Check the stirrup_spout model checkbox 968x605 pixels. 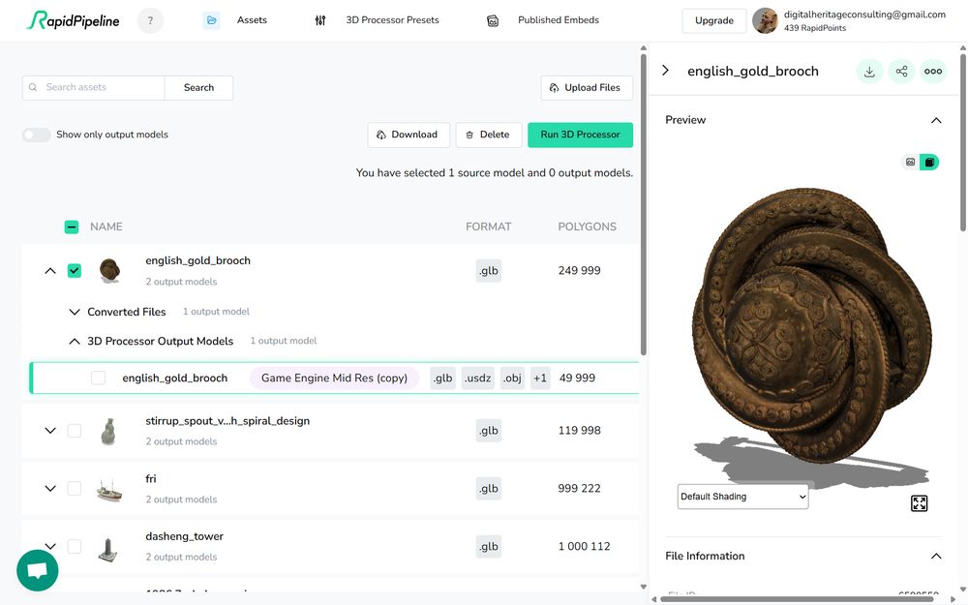(75, 431)
